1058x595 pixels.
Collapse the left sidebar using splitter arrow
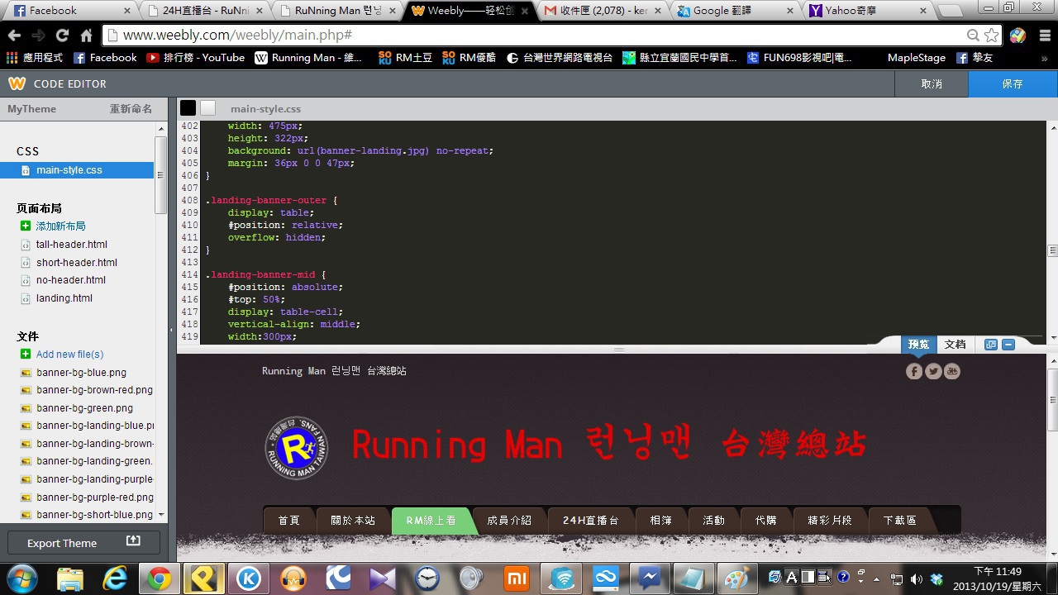[172, 330]
